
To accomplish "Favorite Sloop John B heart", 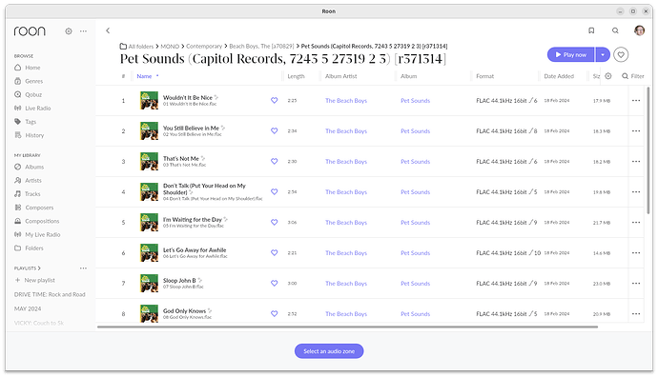I will tap(274, 283).
